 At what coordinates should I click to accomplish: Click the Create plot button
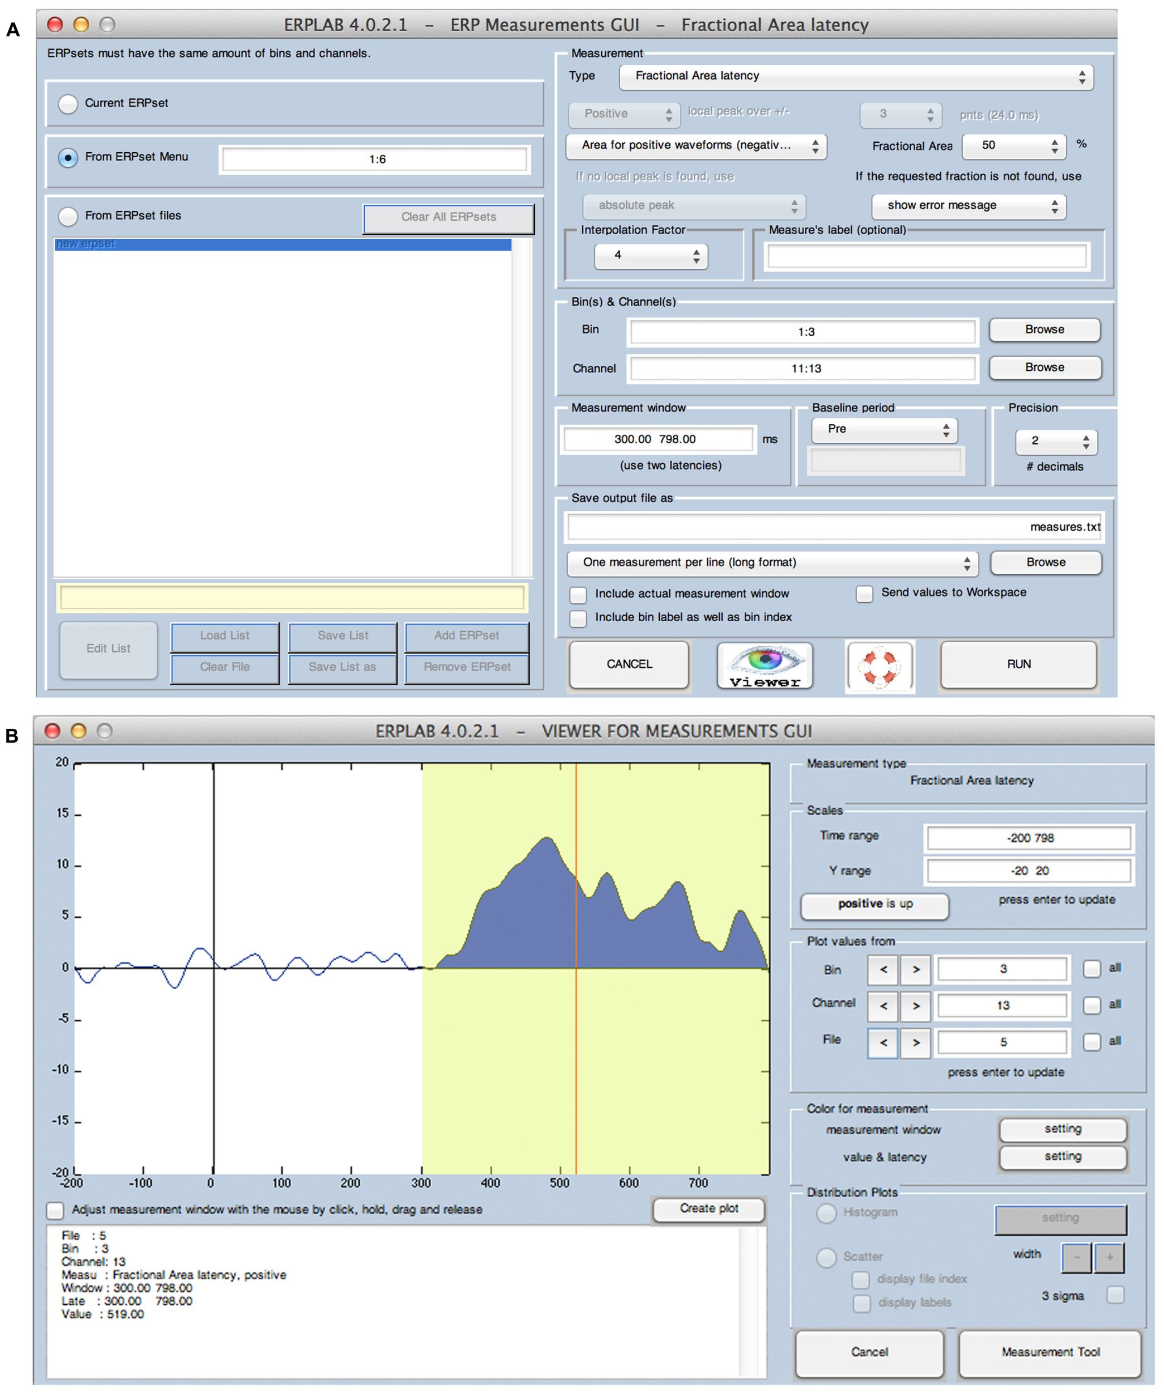pos(708,1209)
